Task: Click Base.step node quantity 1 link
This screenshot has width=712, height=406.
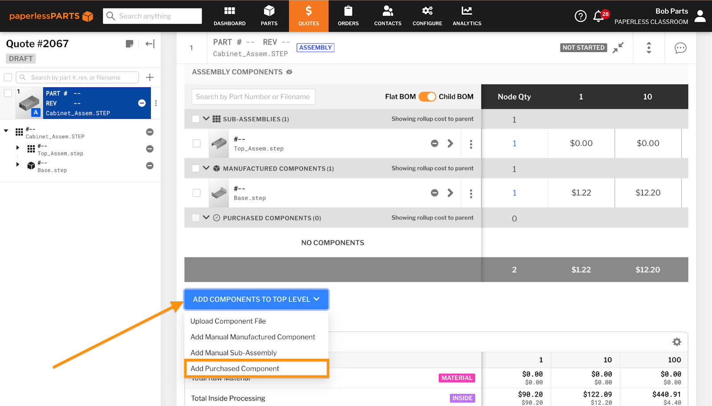Action: pyautogui.click(x=514, y=193)
